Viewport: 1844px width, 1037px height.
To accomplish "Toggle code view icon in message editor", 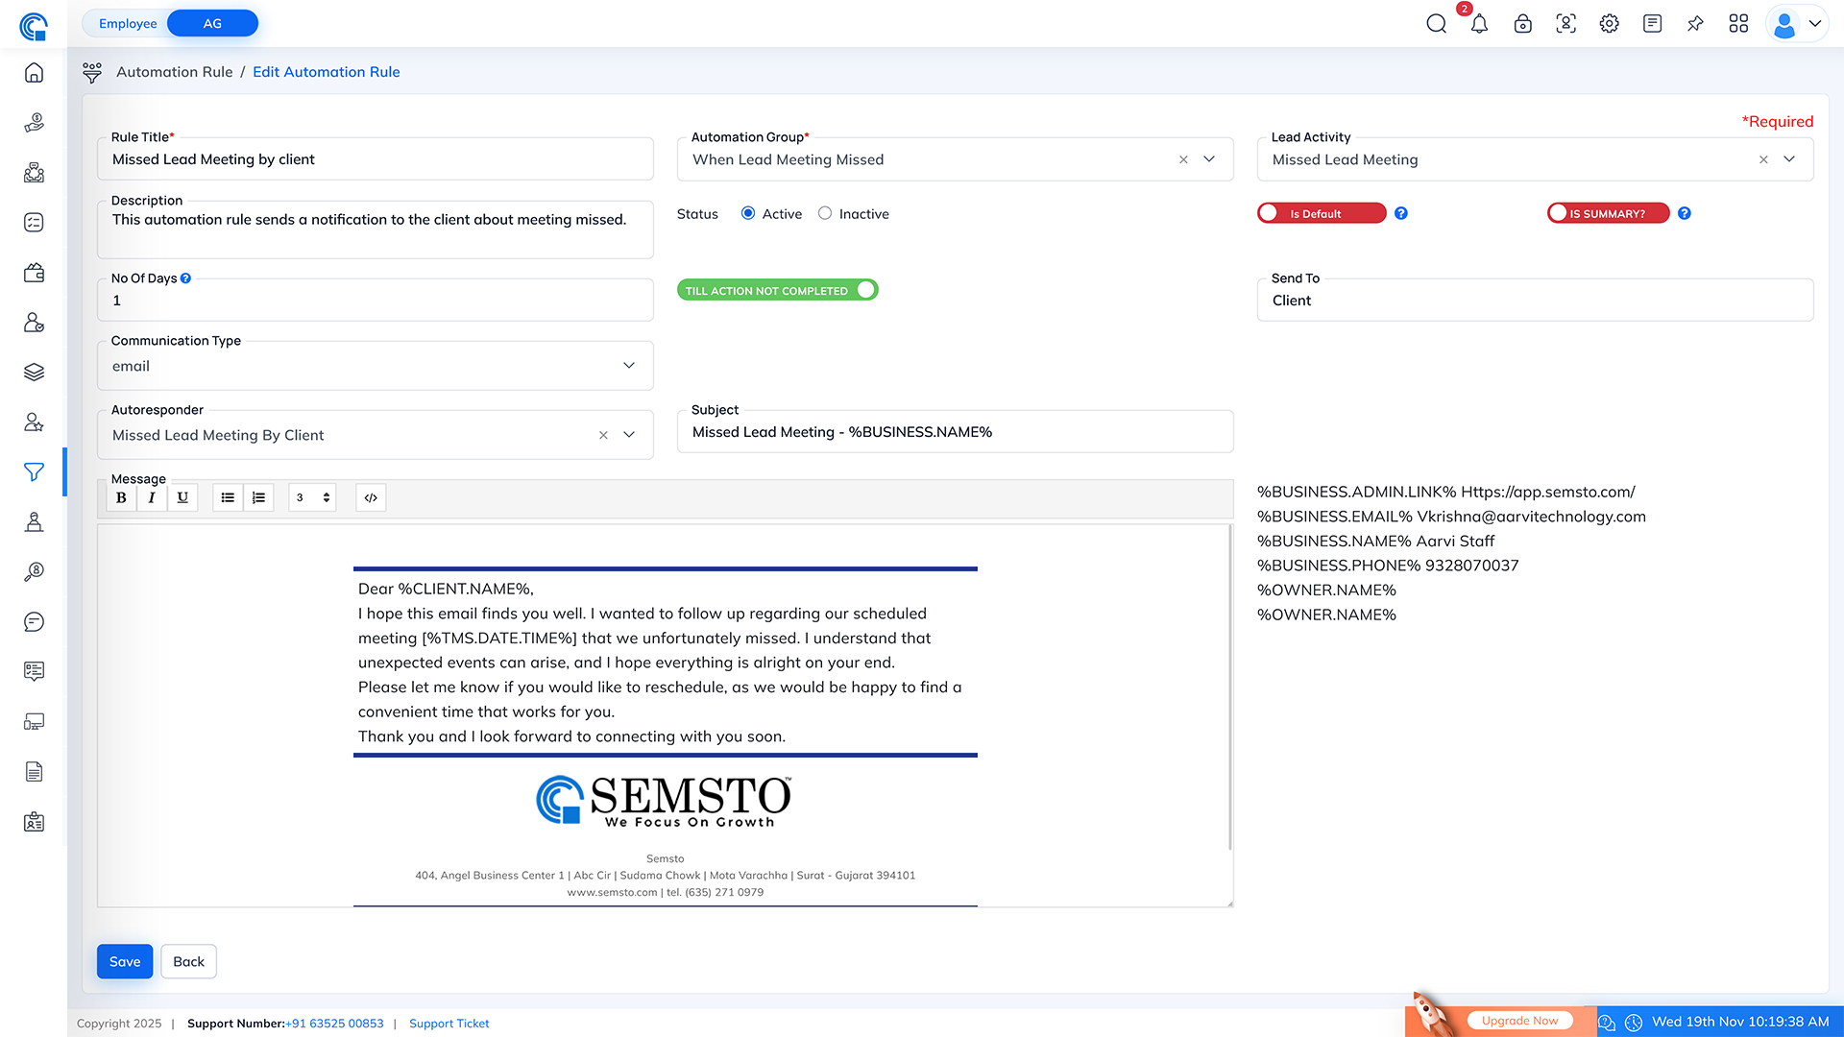I will (x=371, y=497).
